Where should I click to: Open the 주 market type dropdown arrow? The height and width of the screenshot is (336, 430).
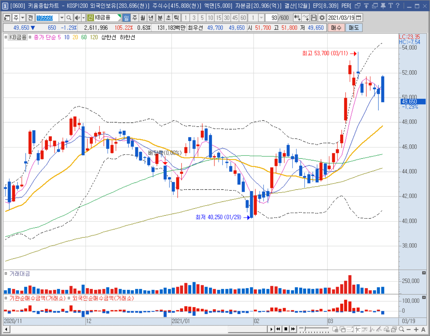(x=23, y=18)
